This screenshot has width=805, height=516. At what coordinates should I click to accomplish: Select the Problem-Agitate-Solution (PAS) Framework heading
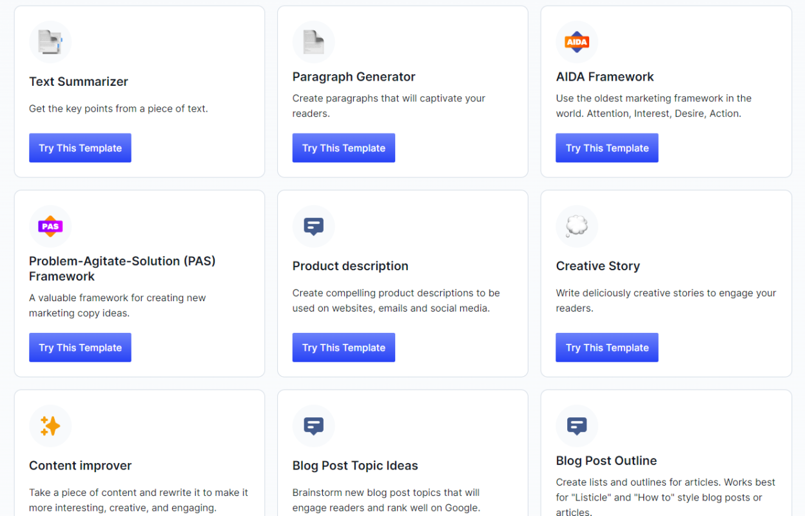point(122,269)
